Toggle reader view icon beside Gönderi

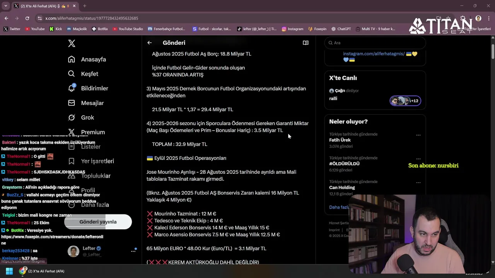(306, 43)
